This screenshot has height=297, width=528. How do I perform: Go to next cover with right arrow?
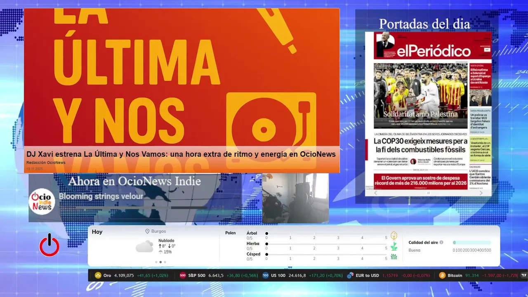(481, 193)
